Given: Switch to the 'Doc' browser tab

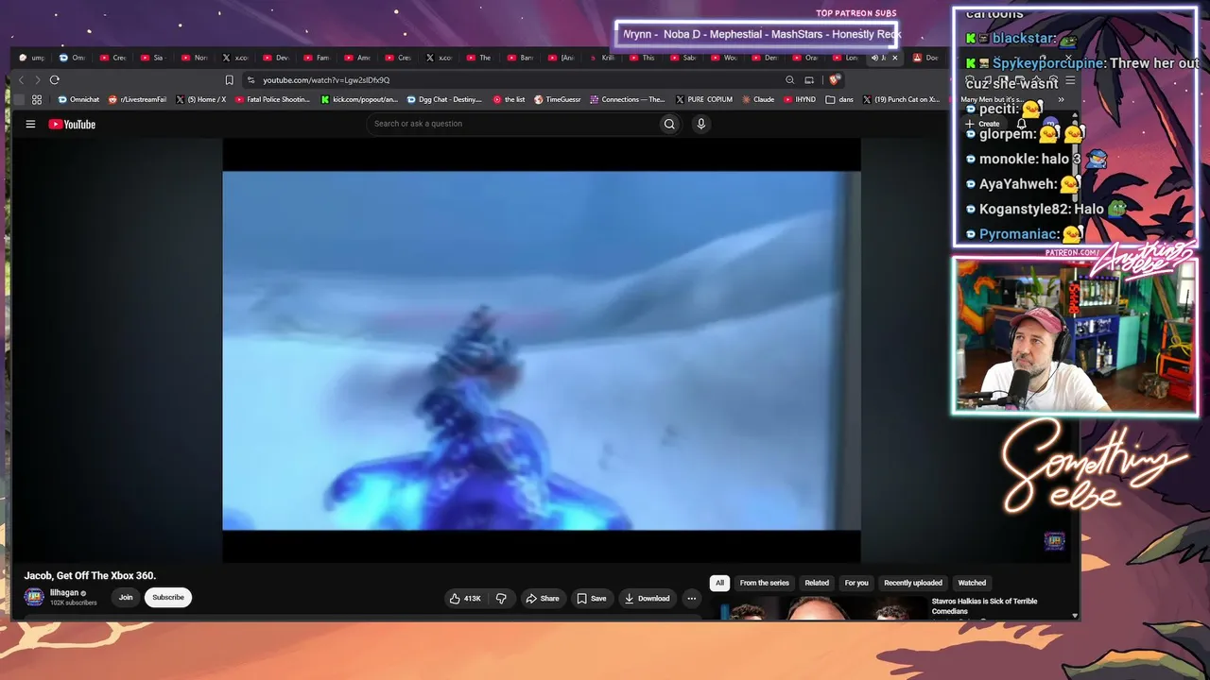Looking at the screenshot, I should 925,58.
